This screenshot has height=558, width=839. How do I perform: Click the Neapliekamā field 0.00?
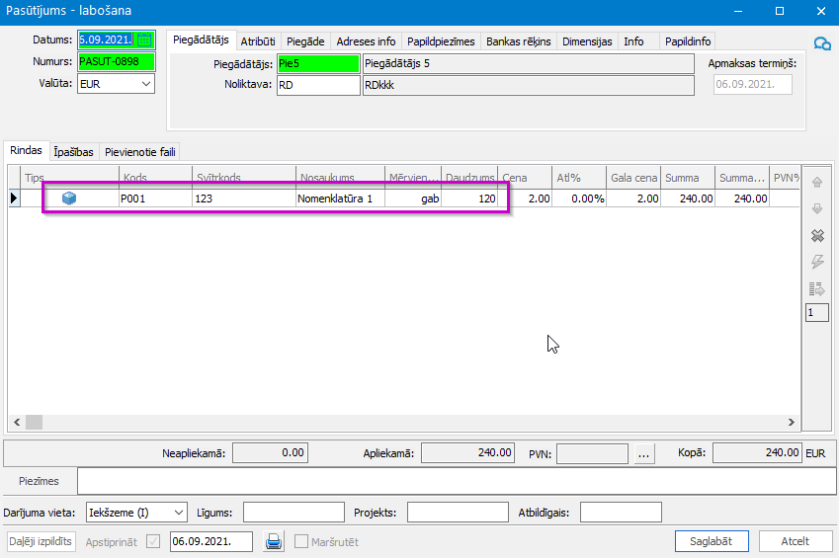coord(270,453)
